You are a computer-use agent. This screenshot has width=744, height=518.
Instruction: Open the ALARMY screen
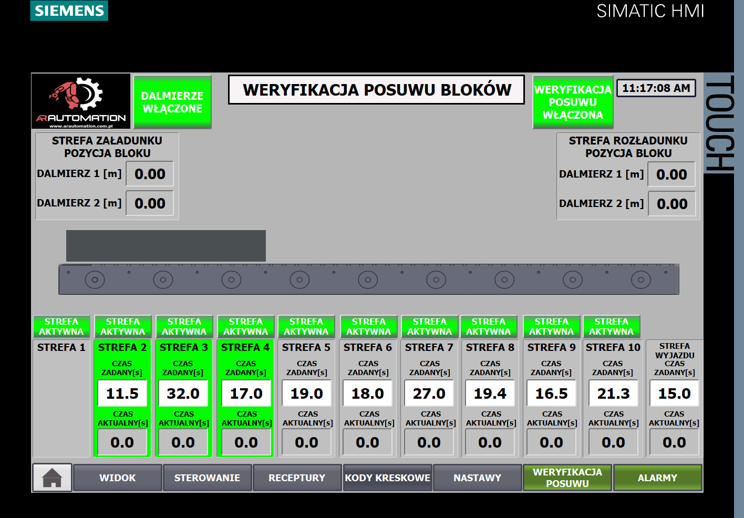pyautogui.click(x=657, y=477)
